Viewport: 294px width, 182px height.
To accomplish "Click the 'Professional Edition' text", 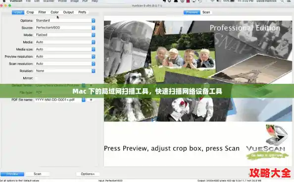I will (245, 28).
